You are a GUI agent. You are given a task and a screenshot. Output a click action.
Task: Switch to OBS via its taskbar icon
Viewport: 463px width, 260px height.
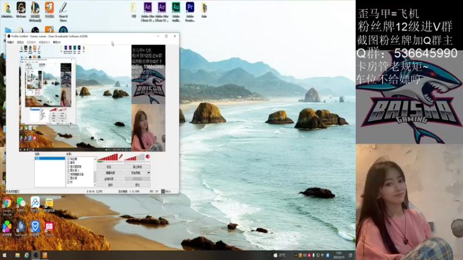(36, 255)
